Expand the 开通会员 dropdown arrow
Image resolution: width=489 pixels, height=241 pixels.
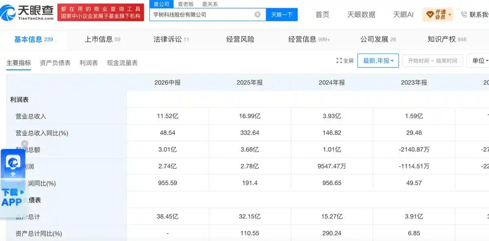[449, 15]
